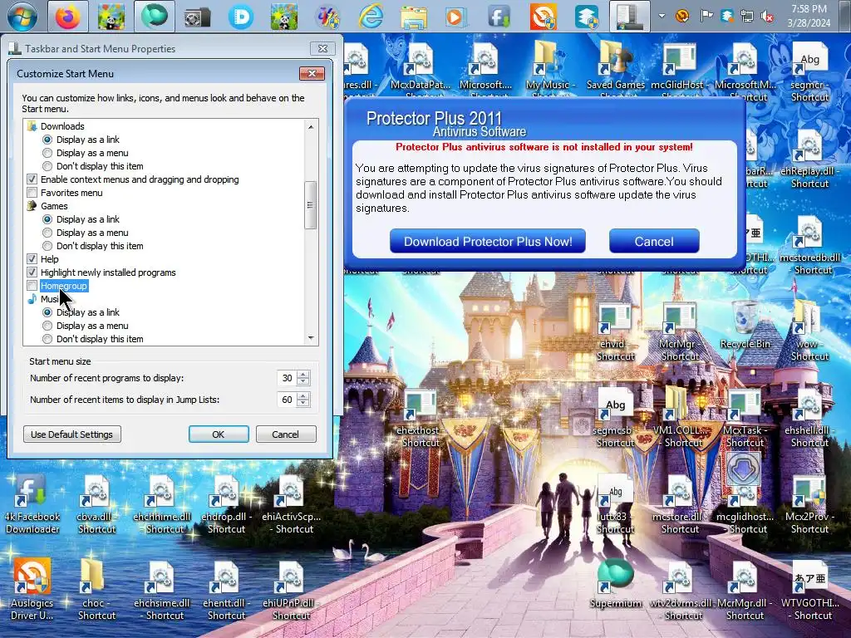Select Downloads 'Don't display this item' radio
The image size is (851, 638).
pyautogui.click(x=47, y=166)
